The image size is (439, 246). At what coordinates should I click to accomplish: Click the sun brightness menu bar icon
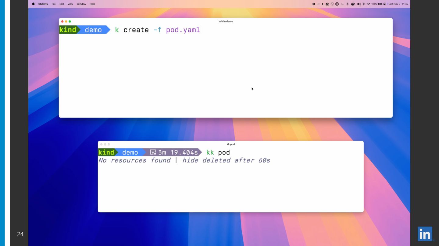pos(348,4)
